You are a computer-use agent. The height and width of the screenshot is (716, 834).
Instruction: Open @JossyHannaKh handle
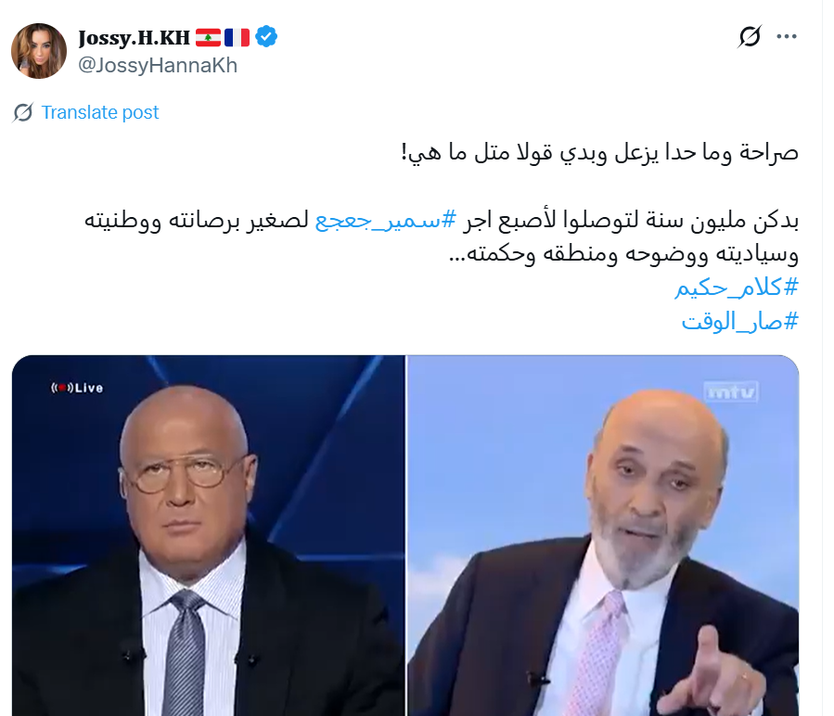pos(158,66)
